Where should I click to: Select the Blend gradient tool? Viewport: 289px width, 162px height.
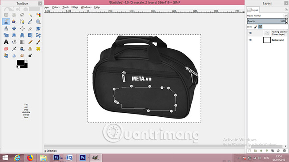tap(22, 42)
